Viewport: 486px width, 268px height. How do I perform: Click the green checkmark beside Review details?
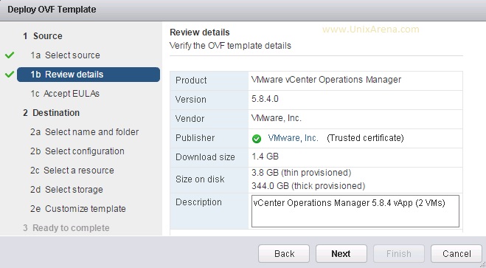coord(10,75)
